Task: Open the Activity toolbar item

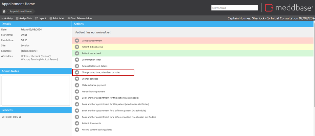Action: [7, 18]
